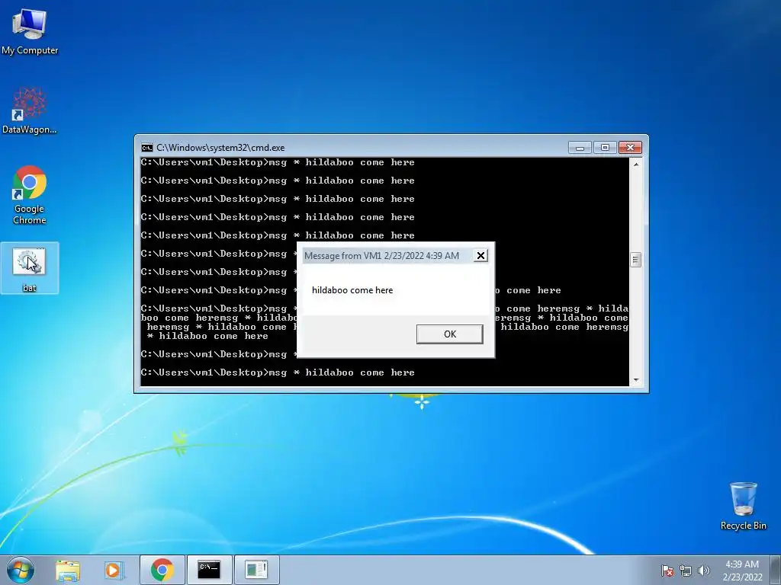781x585 pixels.
Task: Click the taskbar clock showing 4:39 AM
Action: tap(742, 570)
